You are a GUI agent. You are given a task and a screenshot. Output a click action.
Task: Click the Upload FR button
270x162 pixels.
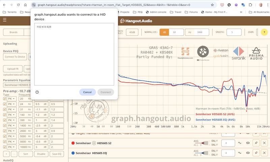(13, 69)
